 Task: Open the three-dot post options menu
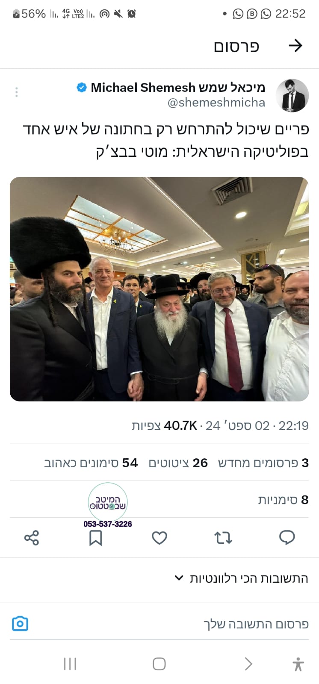[16, 92]
